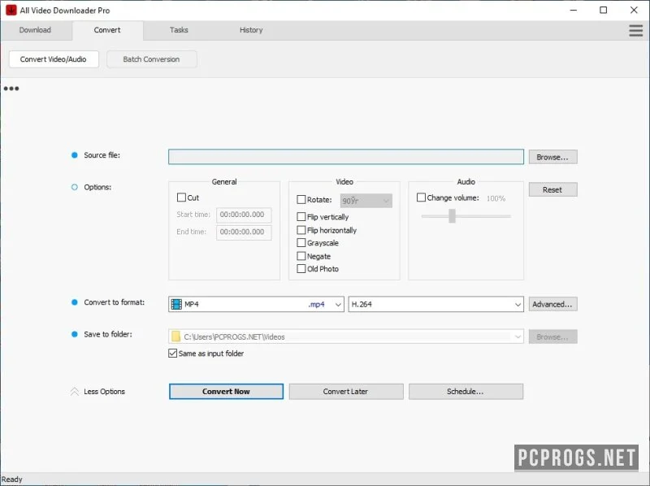
Task: Open the Rotate angle dropdown
Action: tap(366, 201)
